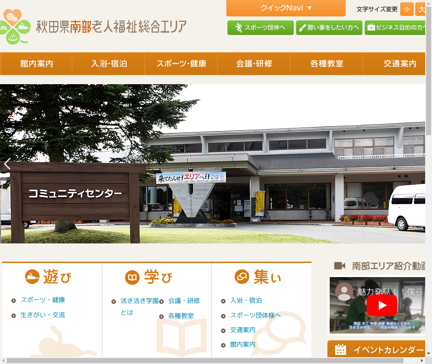
Task: Set text size to small (小)
Action: [407, 9]
